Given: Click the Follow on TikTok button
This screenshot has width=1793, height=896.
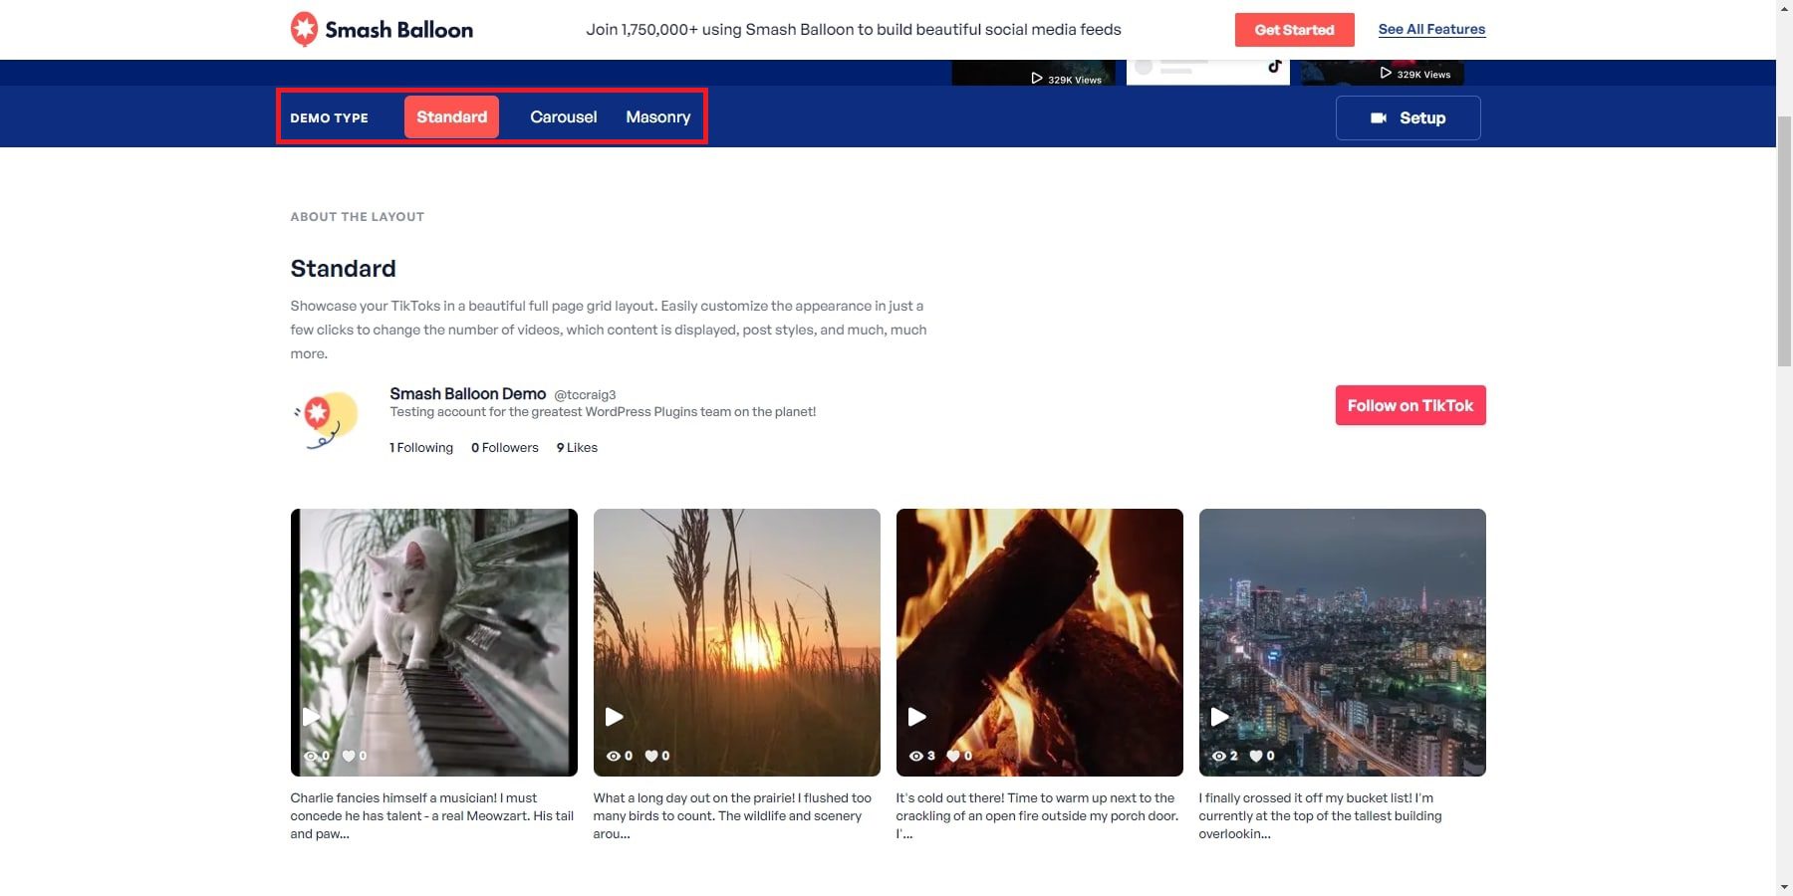Looking at the screenshot, I should coord(1410,405).
